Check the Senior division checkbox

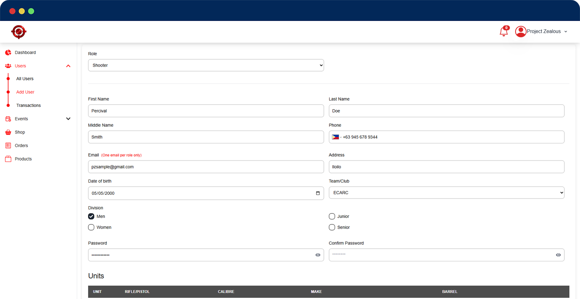click(332, 227)
